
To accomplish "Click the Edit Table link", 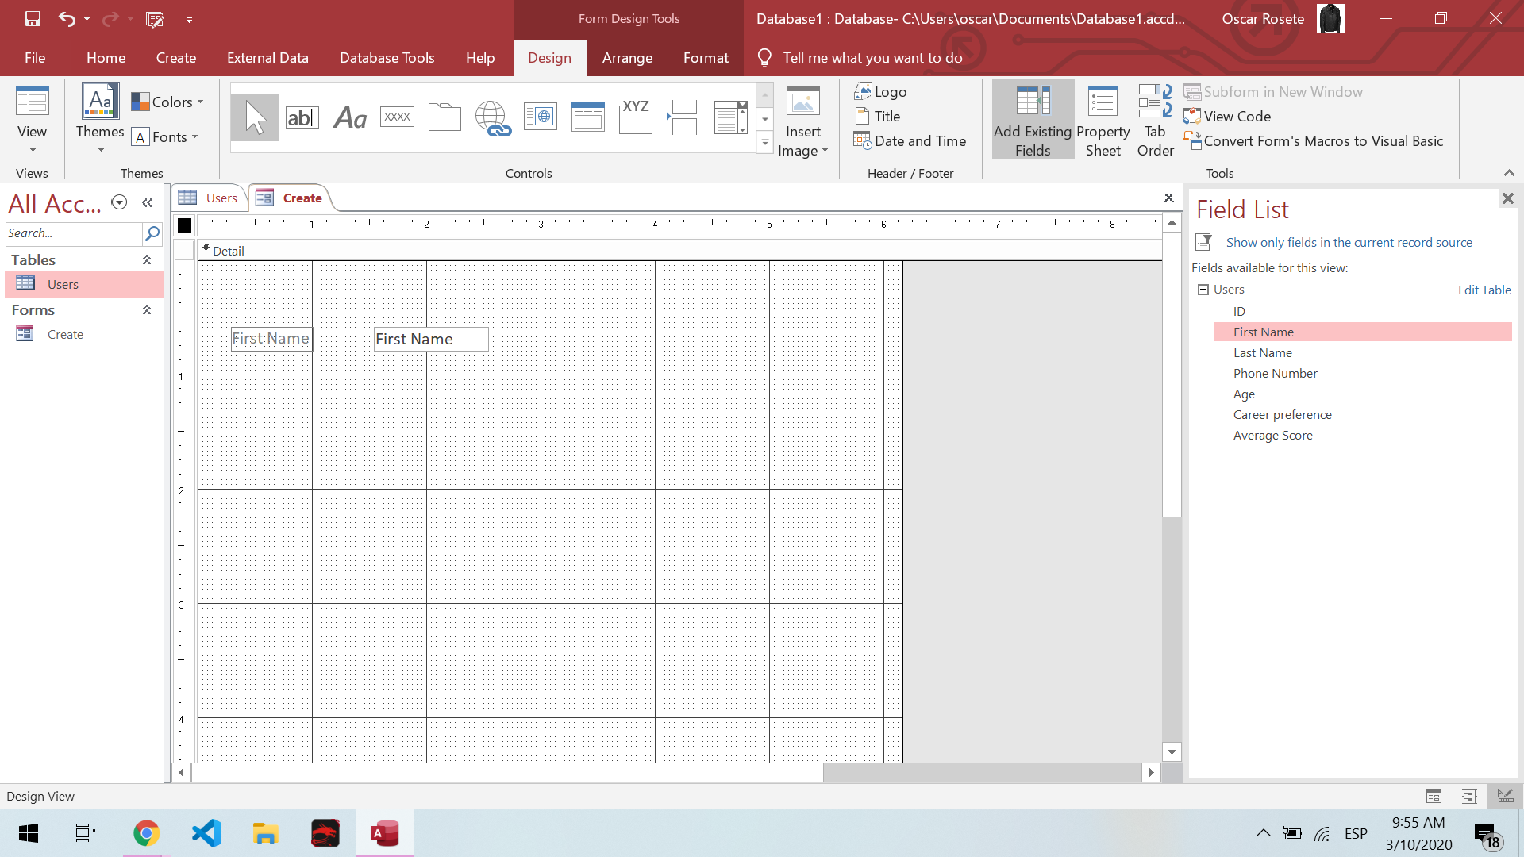I will [1484, 290].
